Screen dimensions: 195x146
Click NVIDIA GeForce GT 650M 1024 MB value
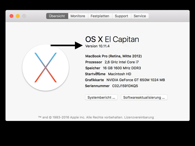click(136, 80)
